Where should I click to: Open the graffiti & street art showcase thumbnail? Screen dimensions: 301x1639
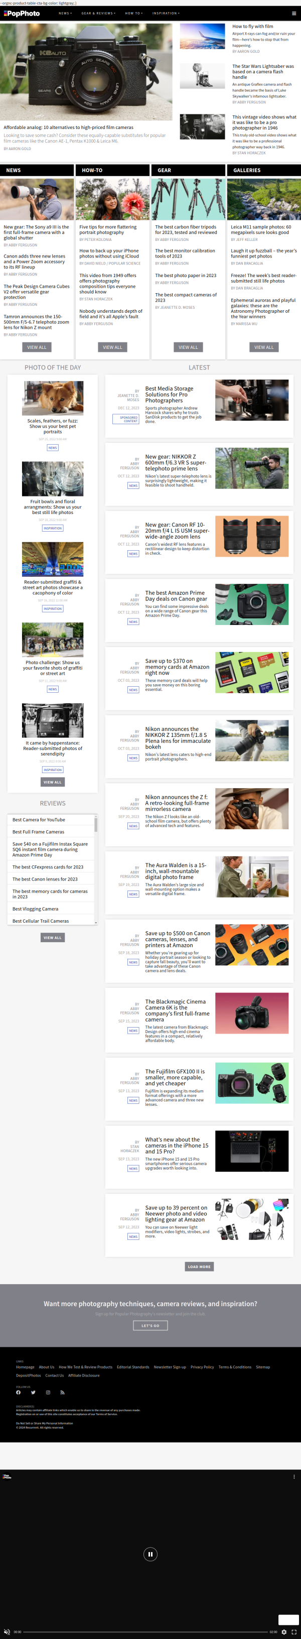tap(52, 559)
